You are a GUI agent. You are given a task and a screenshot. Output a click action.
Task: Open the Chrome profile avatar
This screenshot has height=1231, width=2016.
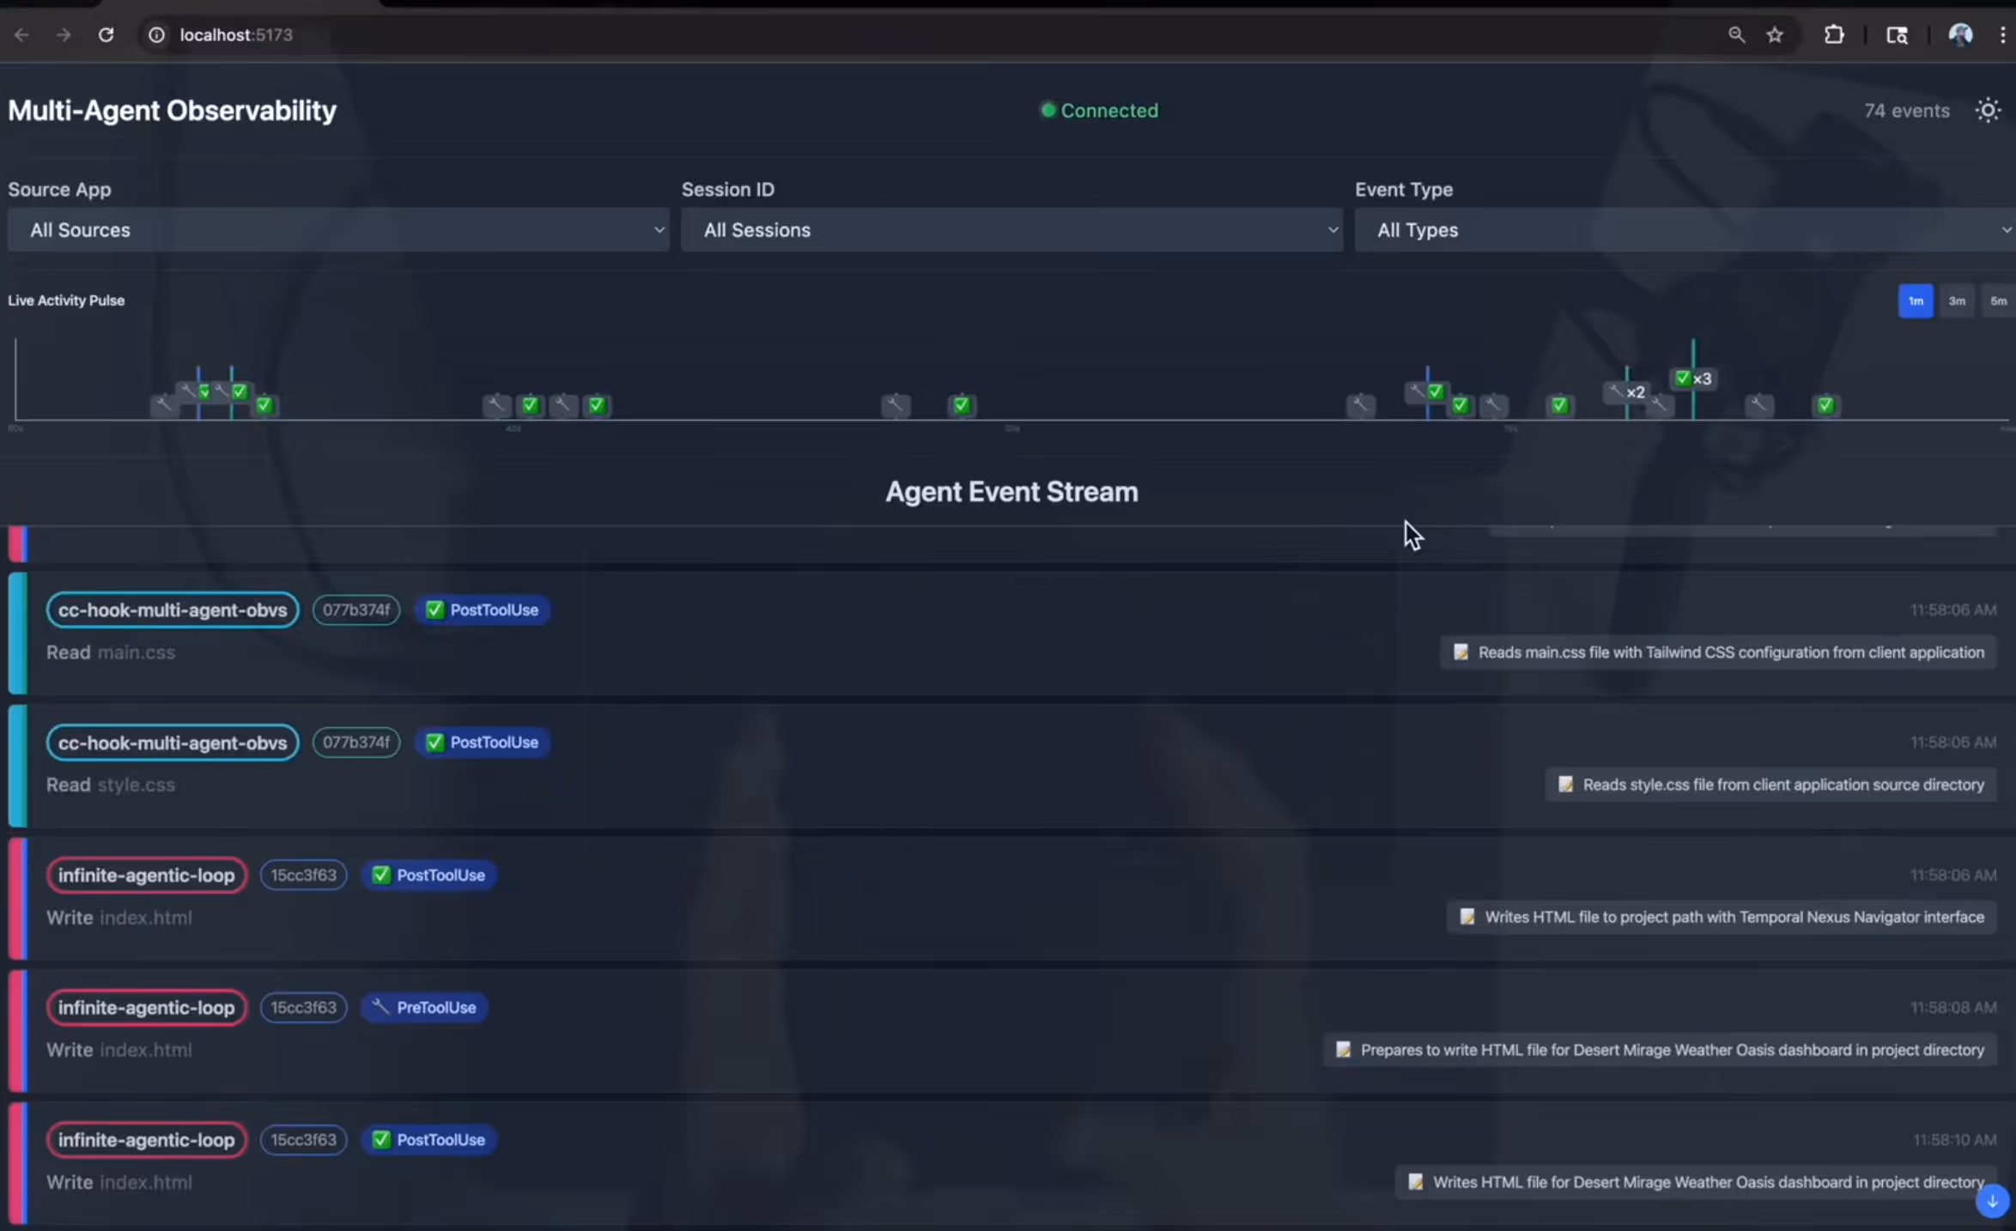pos(1960,35)
